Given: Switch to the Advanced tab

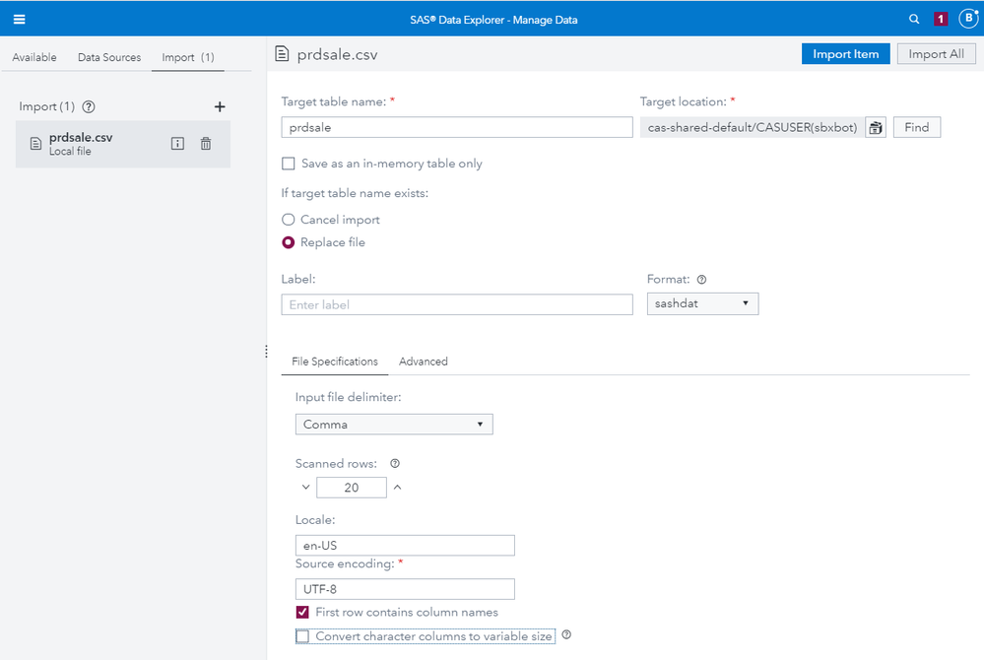Looking at the screenshot, I should pos(424,362).
